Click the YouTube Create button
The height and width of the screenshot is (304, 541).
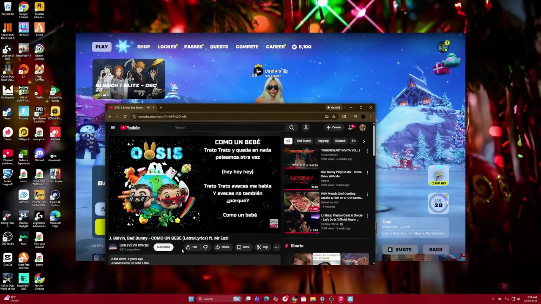tap(334, 128)
